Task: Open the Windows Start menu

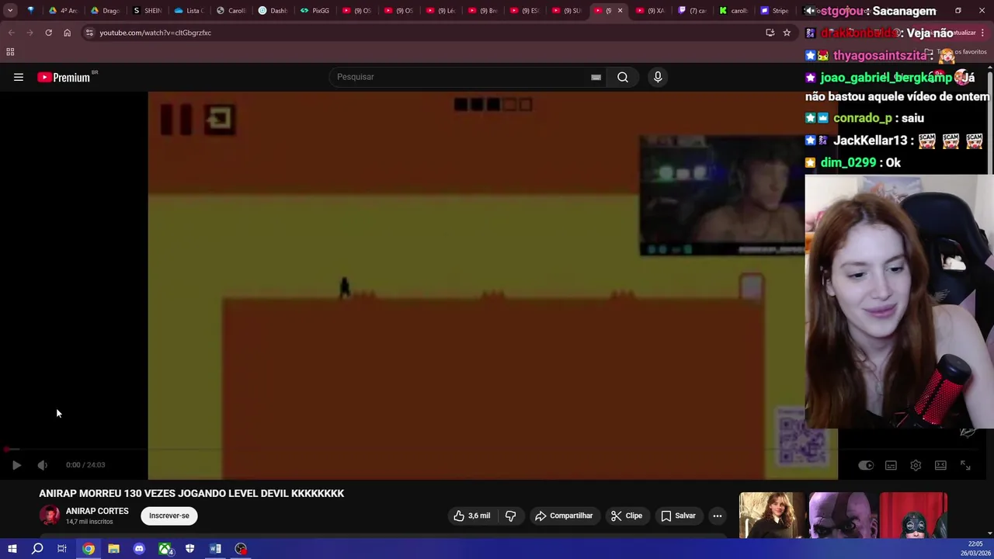Action: pyautogui.click(x=12, y=549)
